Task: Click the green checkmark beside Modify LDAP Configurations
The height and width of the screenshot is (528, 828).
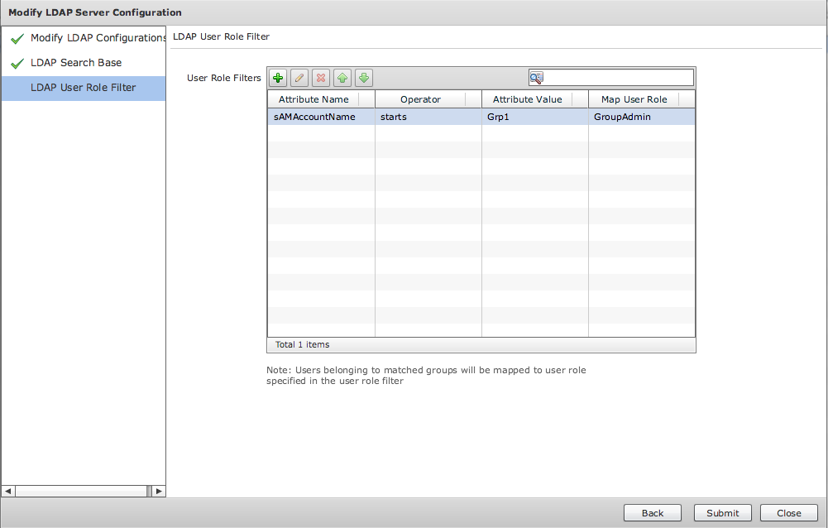Action: click(x=17, y=39)
